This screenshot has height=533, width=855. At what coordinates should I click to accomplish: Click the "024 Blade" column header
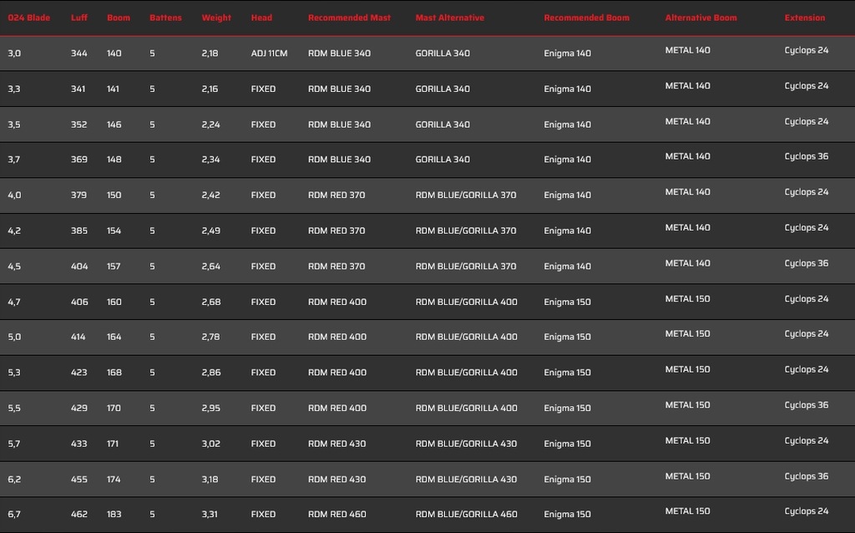pos(29,18)
